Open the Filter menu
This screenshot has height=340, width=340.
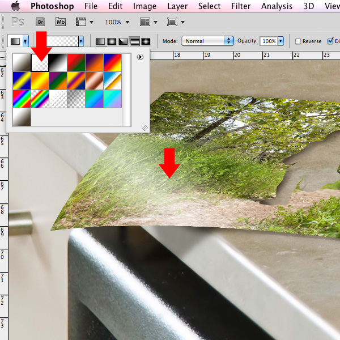point(241,6)
